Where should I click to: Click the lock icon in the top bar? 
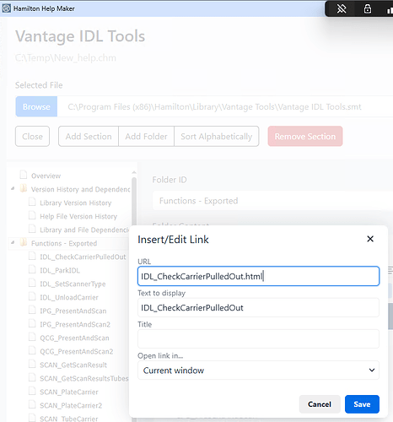click(x=368, y=8)
